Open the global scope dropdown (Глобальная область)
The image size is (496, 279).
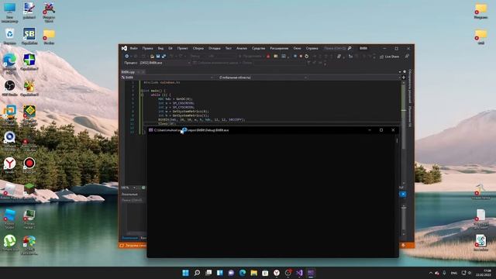(x=263, y=77)
